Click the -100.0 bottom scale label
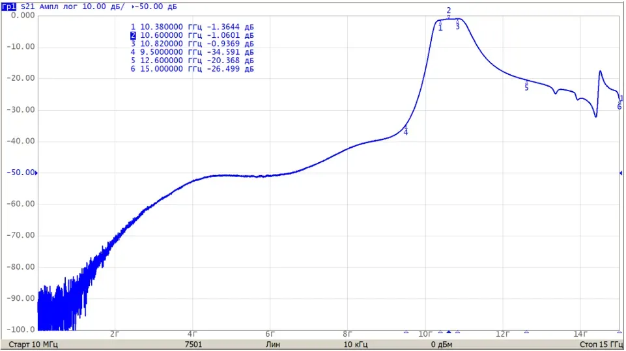Screen dimensions: 626x351 click(21, 330)
